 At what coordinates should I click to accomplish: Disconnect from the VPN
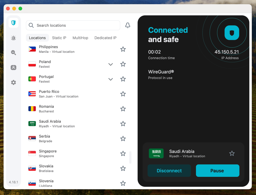[169, 171]
